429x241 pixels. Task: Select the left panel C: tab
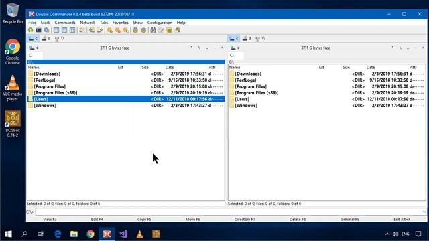(35, 56)
